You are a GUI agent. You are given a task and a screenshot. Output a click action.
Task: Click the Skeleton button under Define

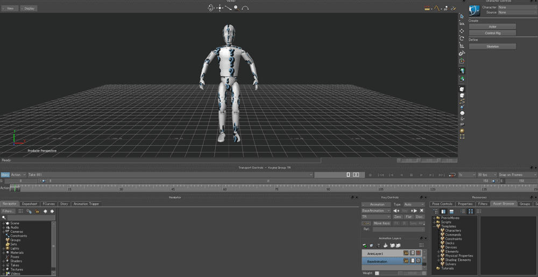pyautogui.click(x=492, y=46)
